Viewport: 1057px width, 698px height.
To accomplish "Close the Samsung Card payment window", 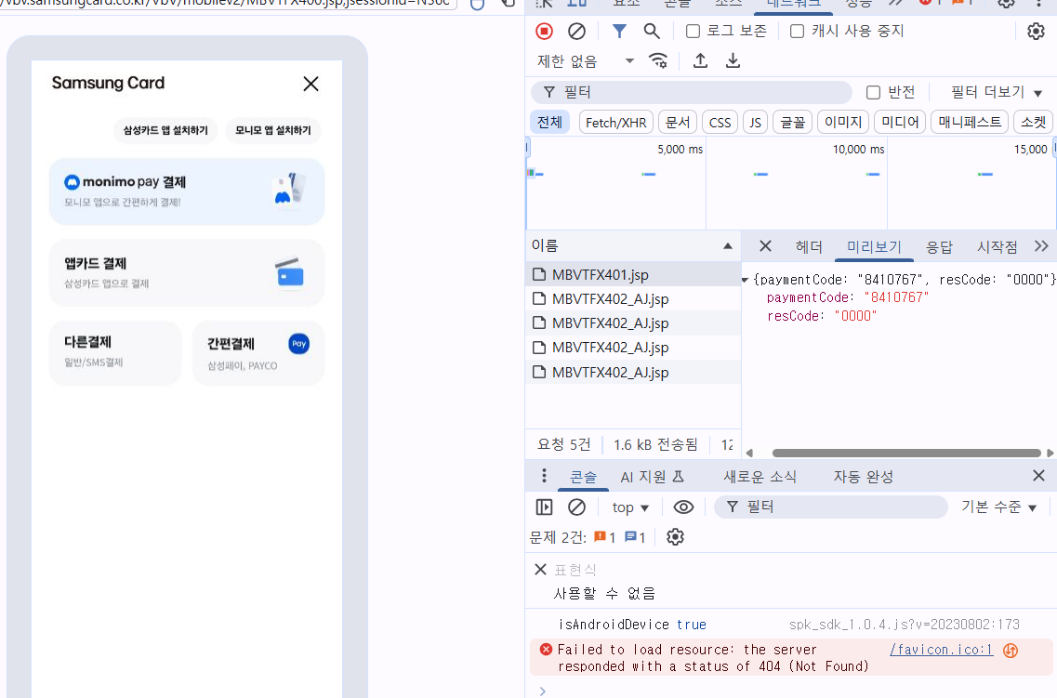I will [x=310, y=84].
